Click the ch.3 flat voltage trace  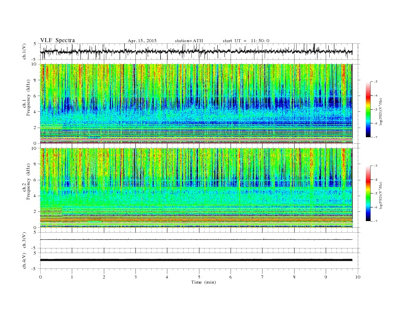click(196, 240)
